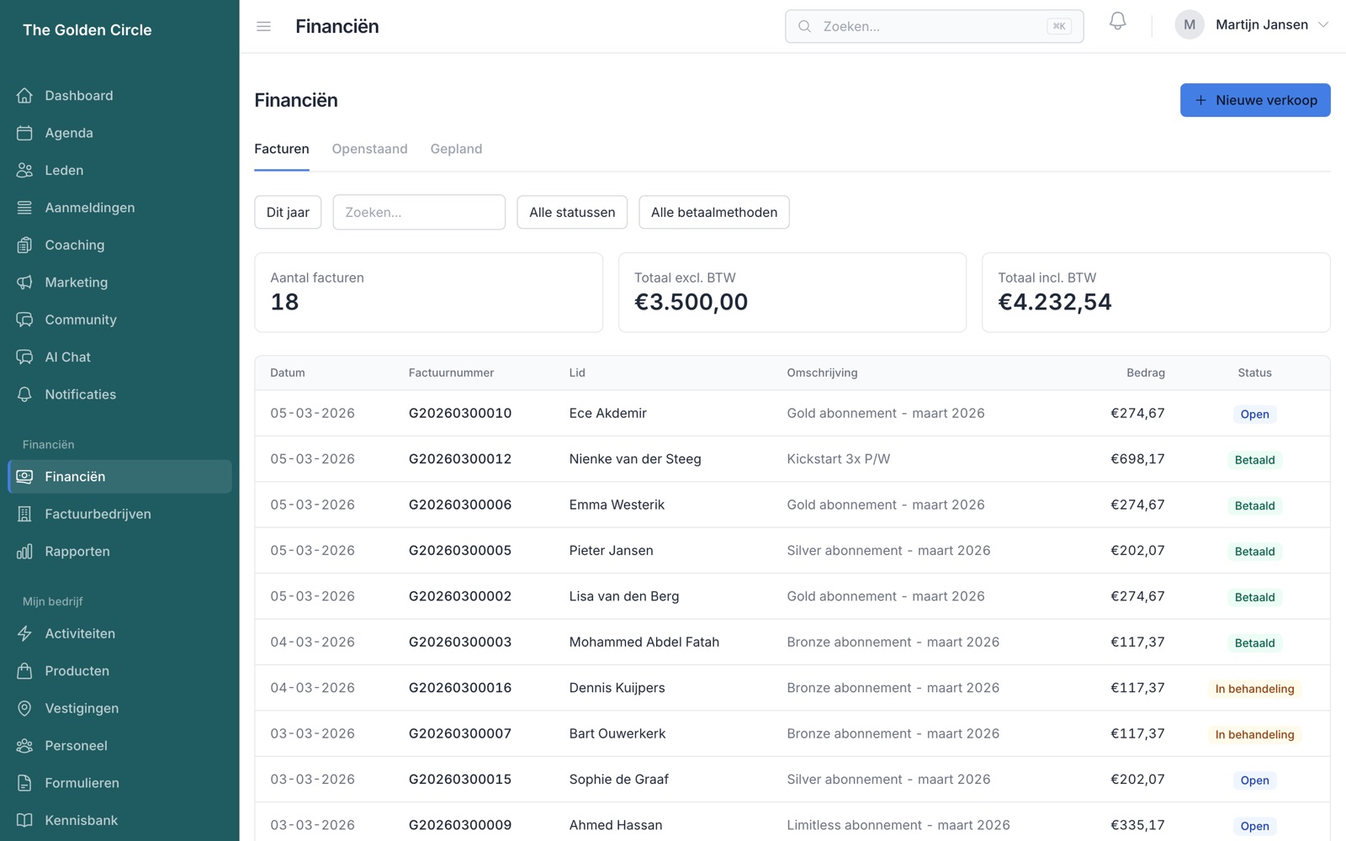This screenshot has width=1346, height=841.
Task: Open the Producten bag icon
Action: [x=24, y=671]
